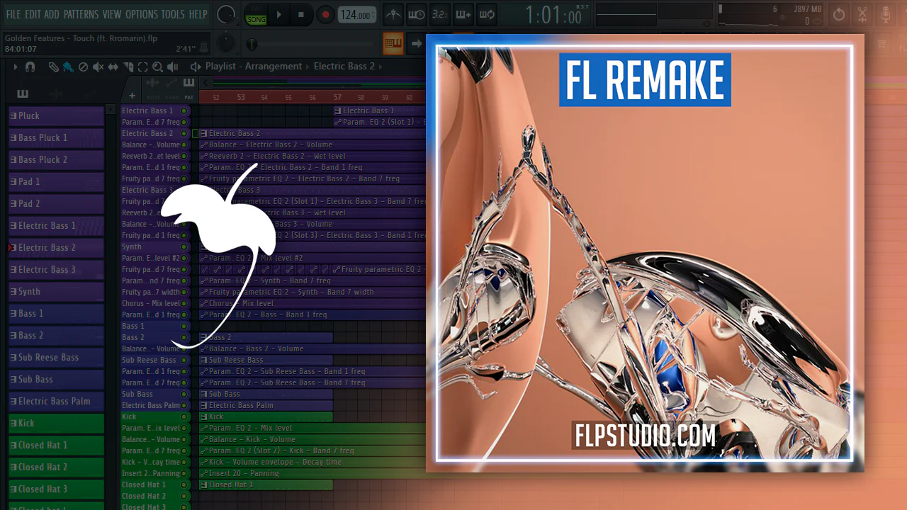Mute the Electric Bass 1 track
The width and height of the screenshot is (907, 510).
pyautogui.click(x=184, y=111)
